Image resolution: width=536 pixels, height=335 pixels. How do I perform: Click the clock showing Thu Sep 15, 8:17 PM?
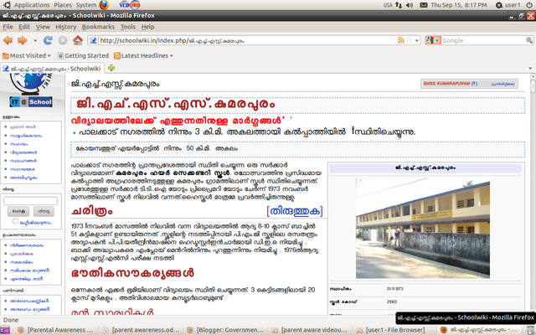coord(459,5)
